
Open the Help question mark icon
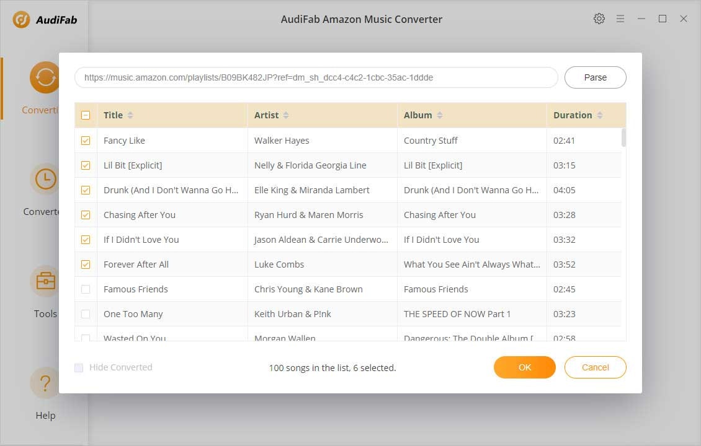click(45, 383)
